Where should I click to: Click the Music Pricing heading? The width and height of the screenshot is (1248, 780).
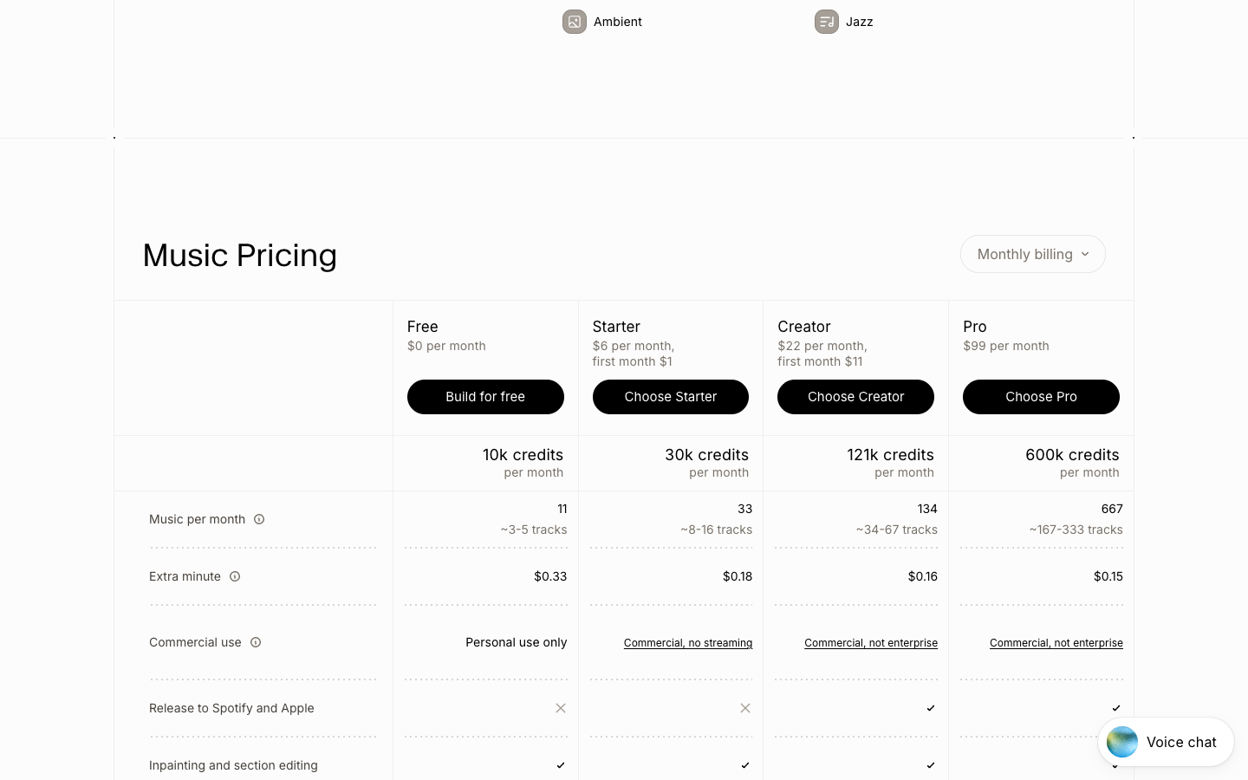pyautogui.click(x=240, y=255)
